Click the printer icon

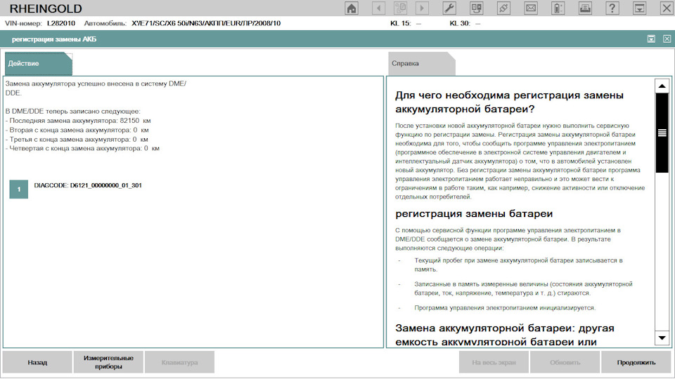click(585, 8)
